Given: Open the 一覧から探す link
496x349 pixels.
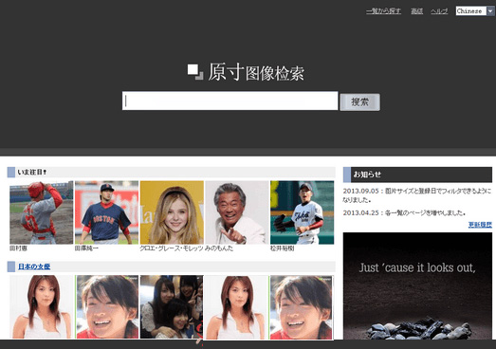Looking at the screenshot, I should tap(383, 11).
